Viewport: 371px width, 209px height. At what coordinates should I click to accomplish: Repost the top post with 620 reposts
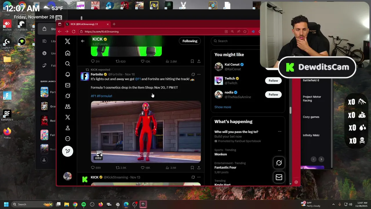click(118, 61)
